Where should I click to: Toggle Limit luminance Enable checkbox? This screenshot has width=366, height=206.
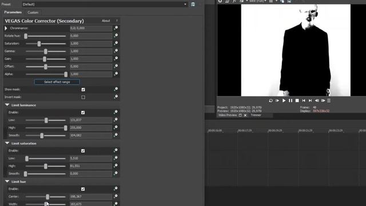click(x=83, y=113)
